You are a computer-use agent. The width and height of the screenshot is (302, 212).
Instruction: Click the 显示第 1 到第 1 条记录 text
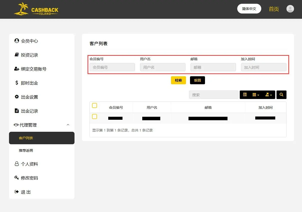tap(122, 130)
